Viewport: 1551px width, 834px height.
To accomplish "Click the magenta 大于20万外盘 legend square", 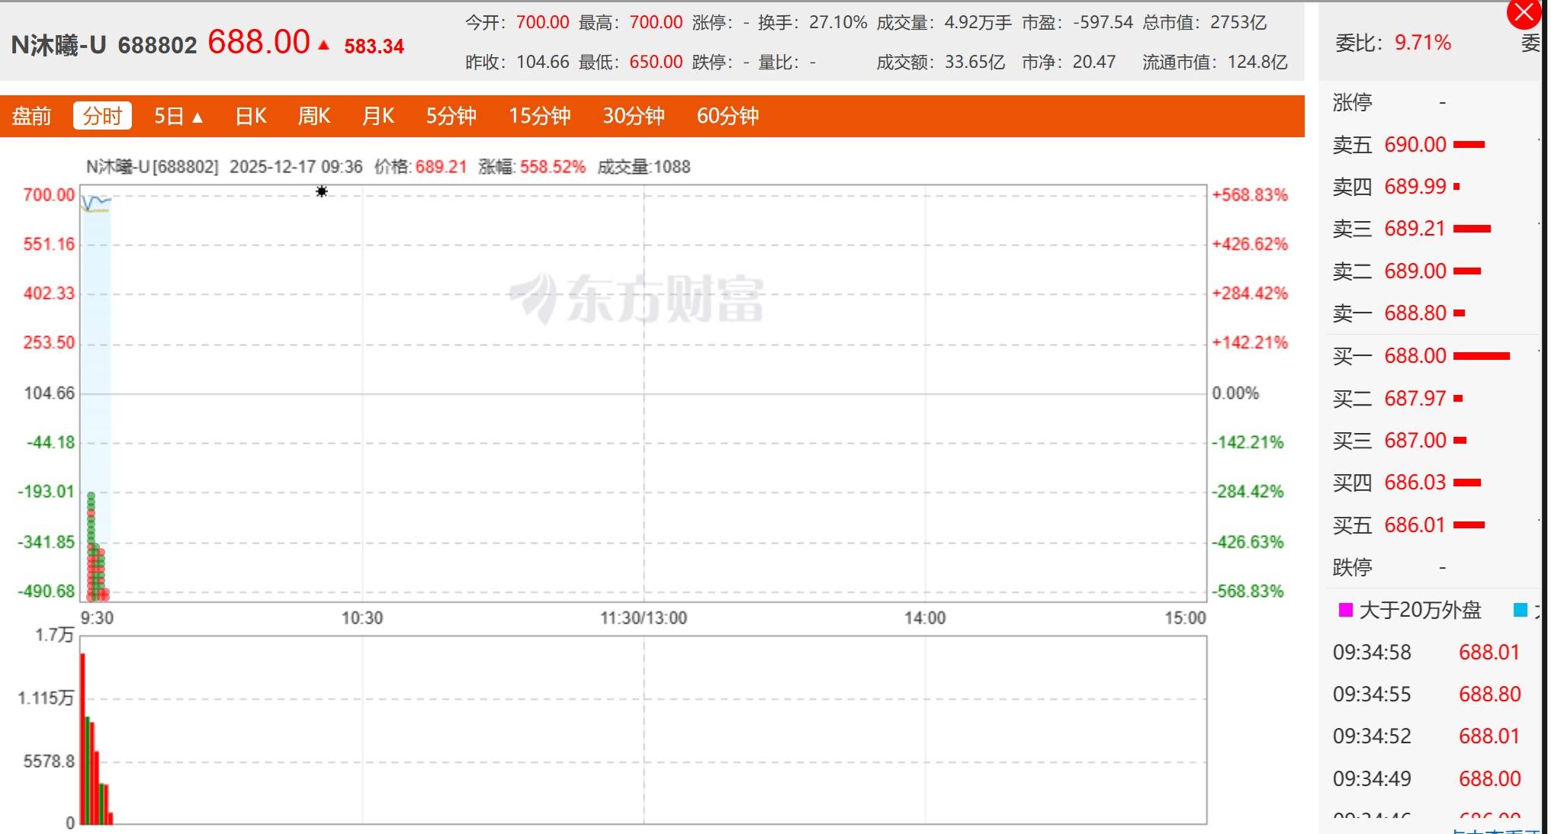I will coord(1346,610).
